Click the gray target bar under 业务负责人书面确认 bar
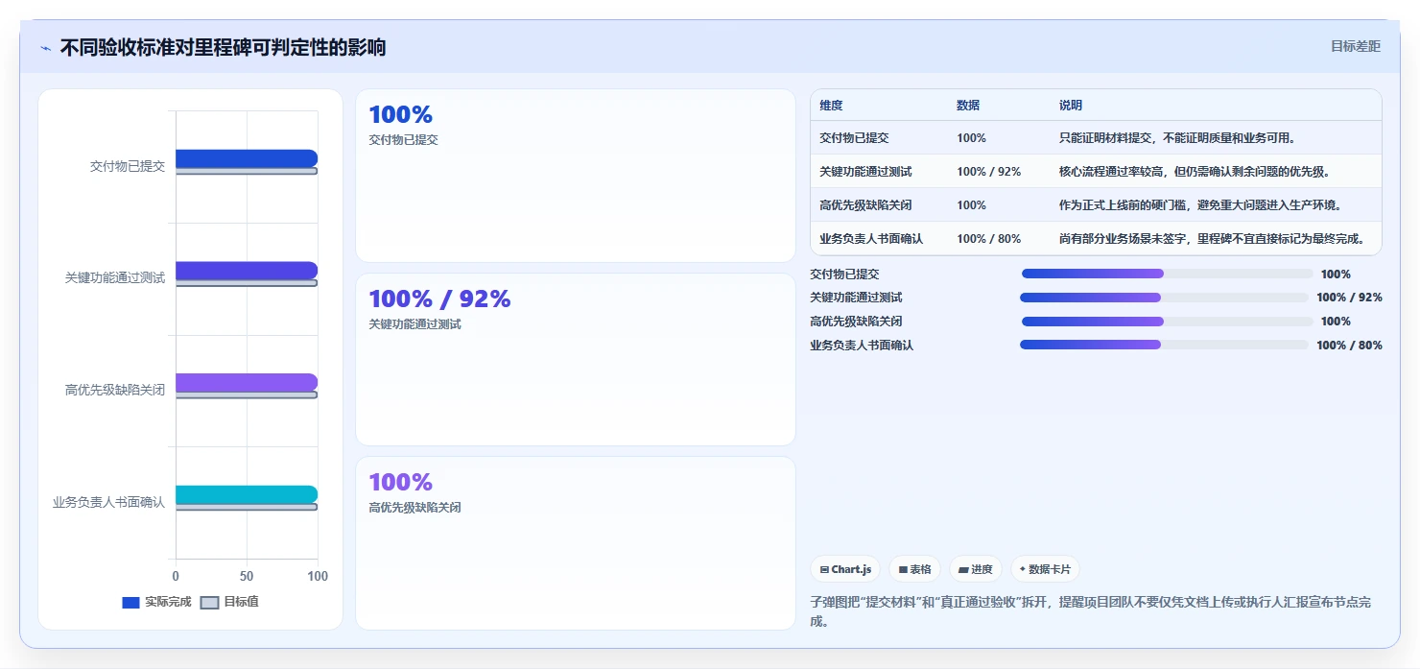Screen dimensions: 1420x669 coord(246,507)
